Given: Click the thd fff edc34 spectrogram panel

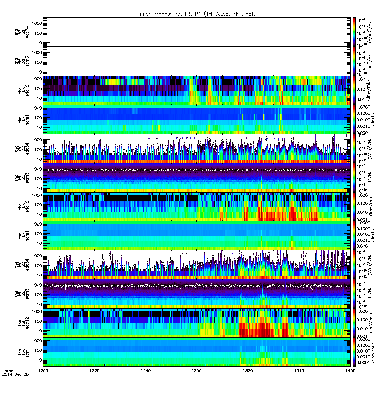Looking at the screenshot, I should pos(196,148).
